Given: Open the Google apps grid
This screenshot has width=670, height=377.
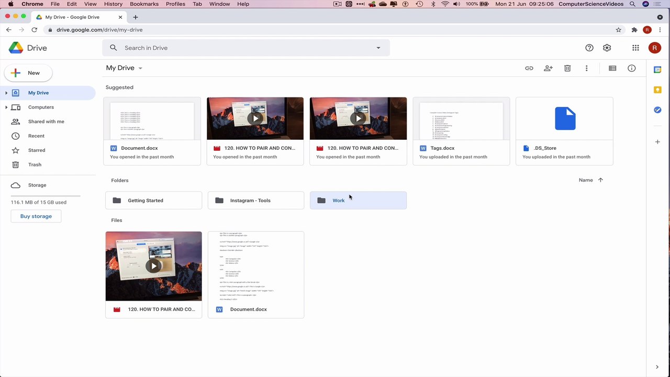Looking at the screenshot, I should point(635,48).
